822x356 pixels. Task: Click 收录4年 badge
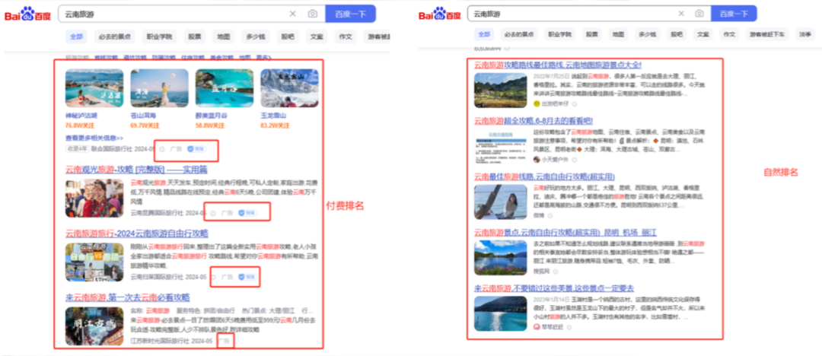77,149
